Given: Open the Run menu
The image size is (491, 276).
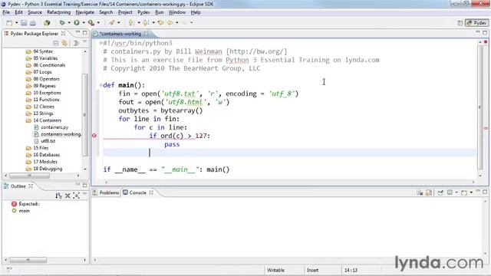Looking at the screenshot, I should 160,12.
